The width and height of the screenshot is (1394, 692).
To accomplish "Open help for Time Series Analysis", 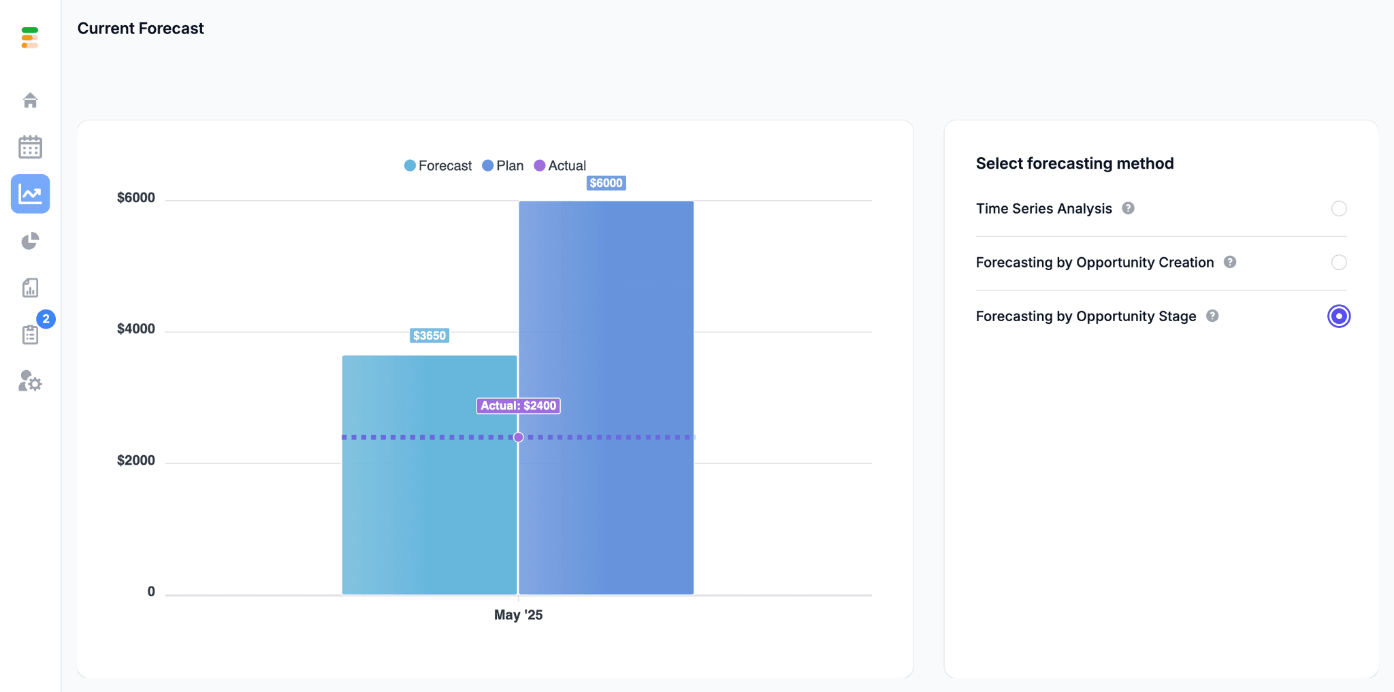I will 1129,208.
